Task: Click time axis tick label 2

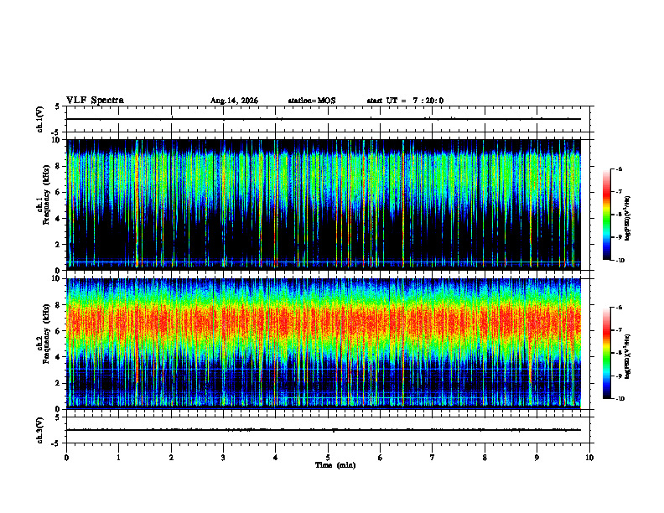Action: [x=171, y=458]
